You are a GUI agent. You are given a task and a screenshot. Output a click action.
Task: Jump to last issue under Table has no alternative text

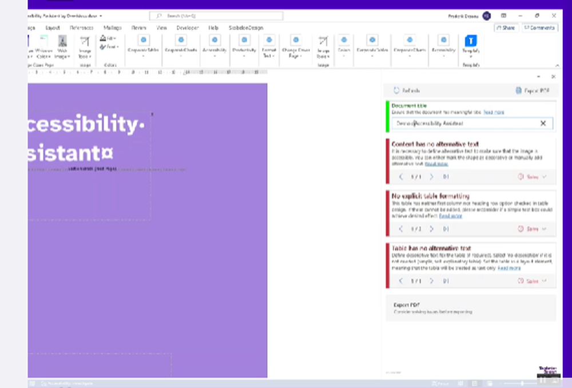pos(446,281)
